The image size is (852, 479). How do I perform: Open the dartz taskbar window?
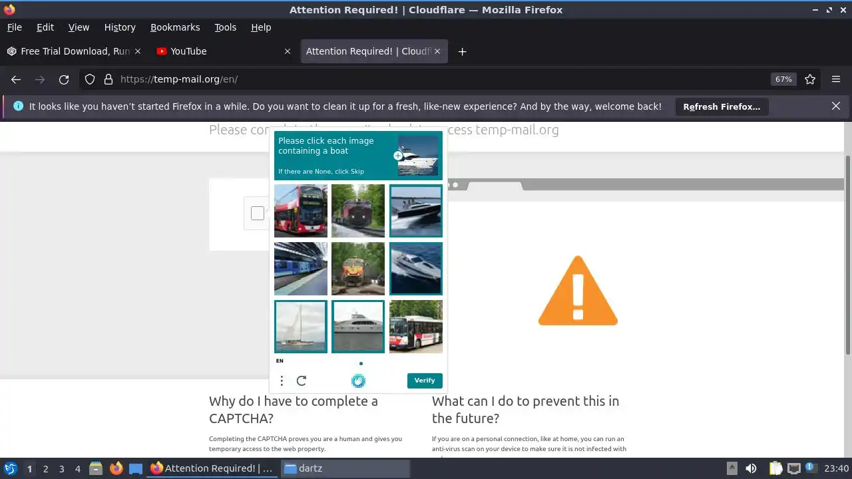[345, 468]
